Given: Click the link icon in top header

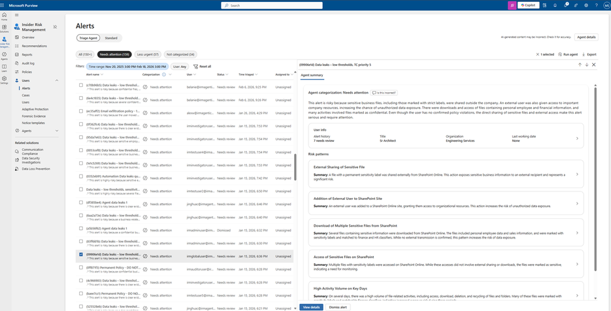Looking at the screenshot, I should click(576, 5).
